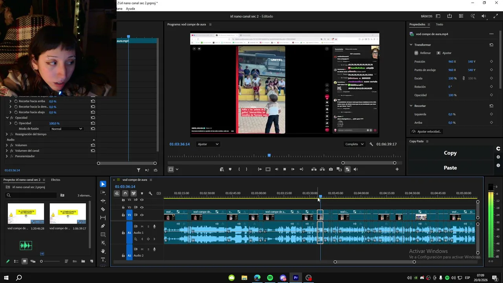Choose the Pen tool
503x283 pixels.
[x=103, y=226]
